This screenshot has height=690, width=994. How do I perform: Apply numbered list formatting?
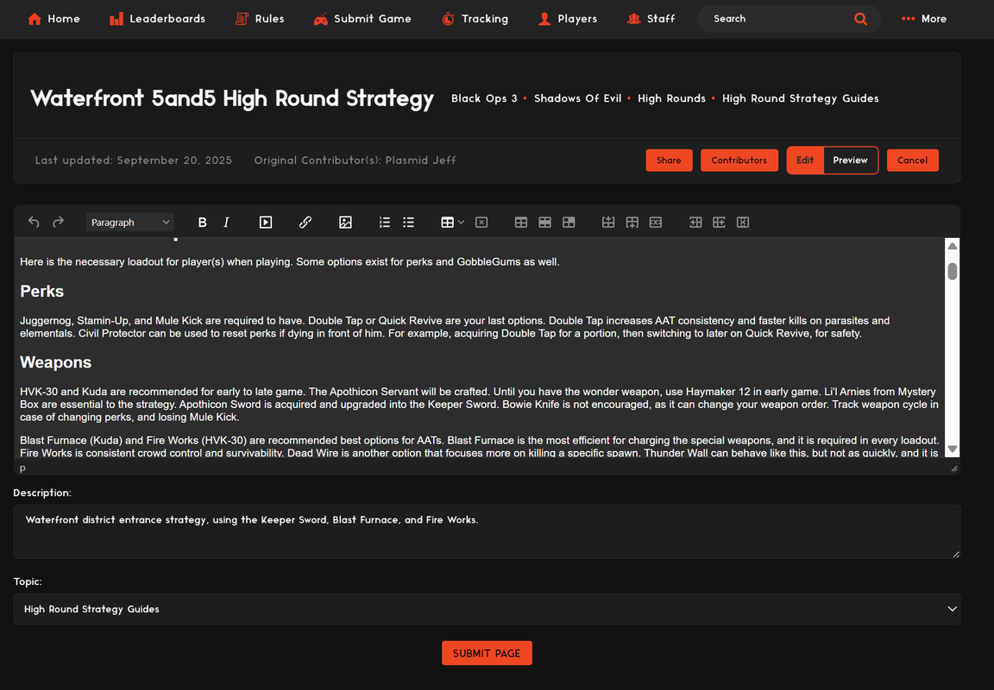(385, 223)
